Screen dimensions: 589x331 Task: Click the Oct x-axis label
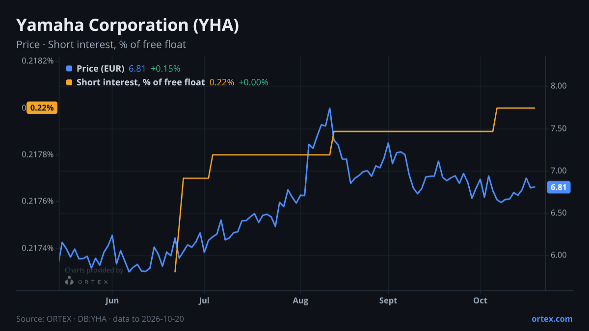coord(480,301)
